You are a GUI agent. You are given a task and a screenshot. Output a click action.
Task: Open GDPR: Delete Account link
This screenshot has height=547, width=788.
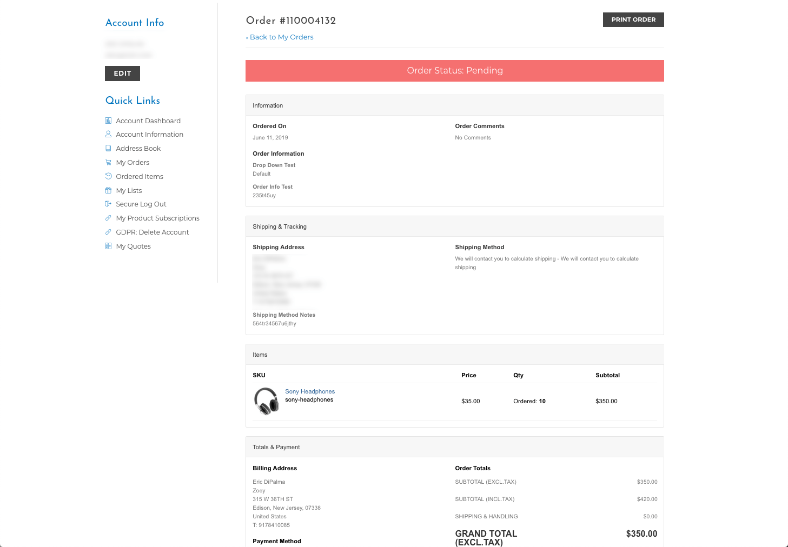153,232
